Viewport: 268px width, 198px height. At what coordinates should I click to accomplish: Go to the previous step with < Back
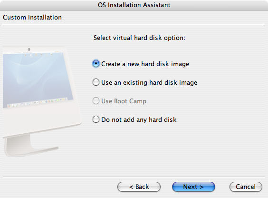[x=139, y=187]
